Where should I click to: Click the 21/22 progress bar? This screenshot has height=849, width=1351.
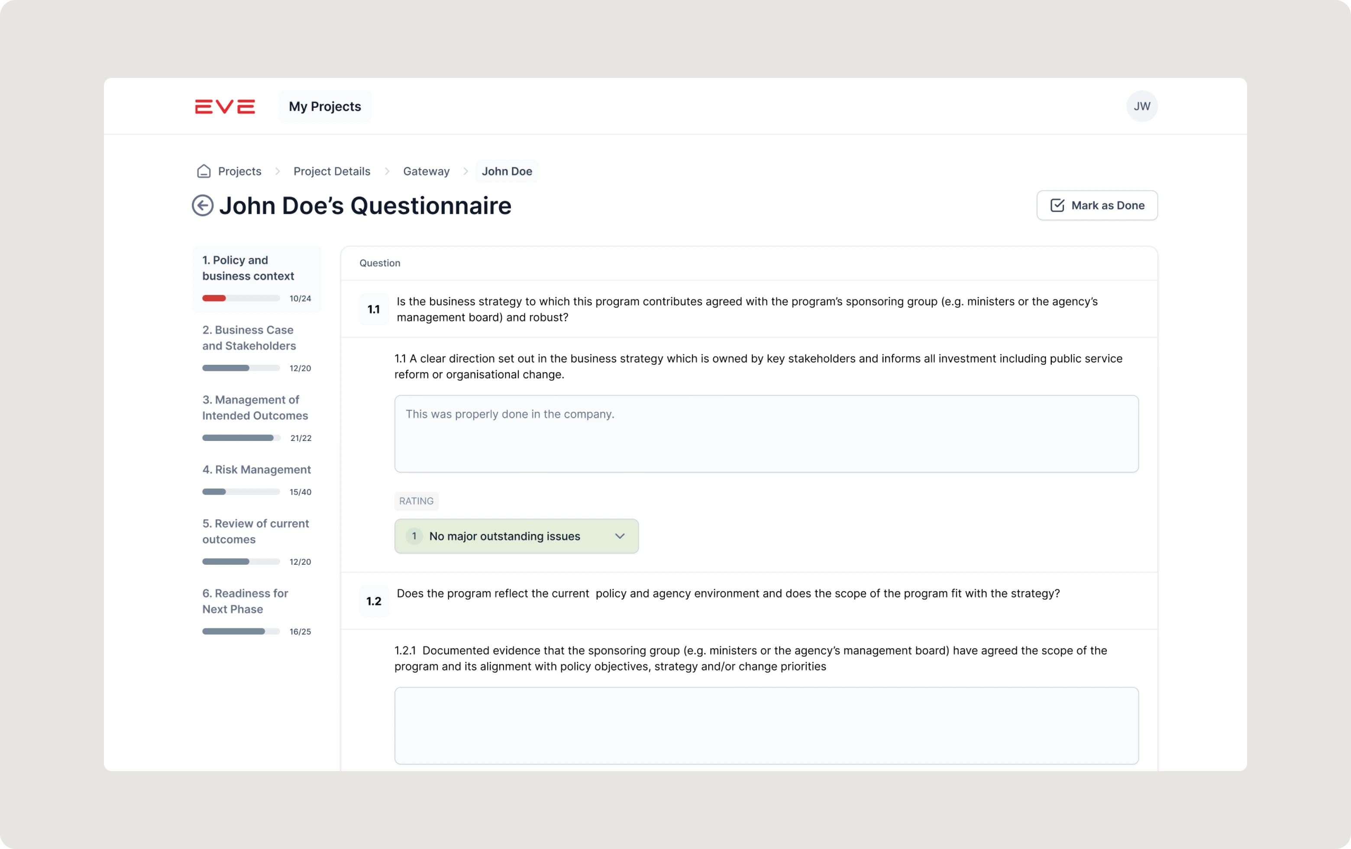coord(241,438)
